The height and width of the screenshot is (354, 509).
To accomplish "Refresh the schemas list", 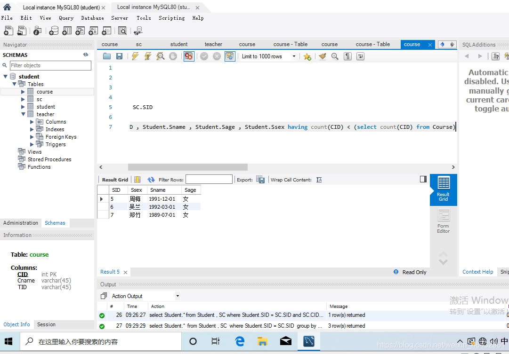I will tap(86, 55).
